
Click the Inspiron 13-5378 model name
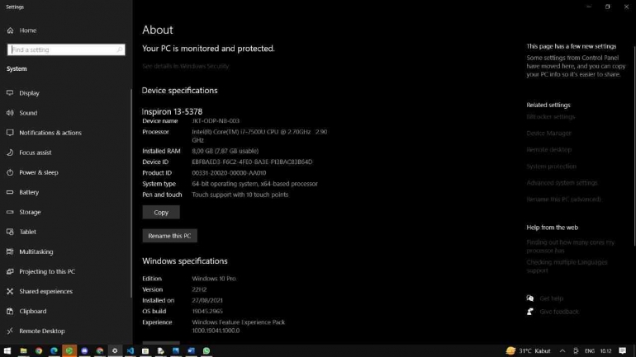point(172,111)
